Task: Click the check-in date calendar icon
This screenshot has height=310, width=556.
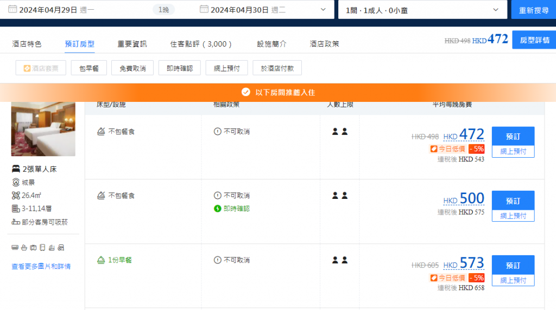Action: (12, 9)
